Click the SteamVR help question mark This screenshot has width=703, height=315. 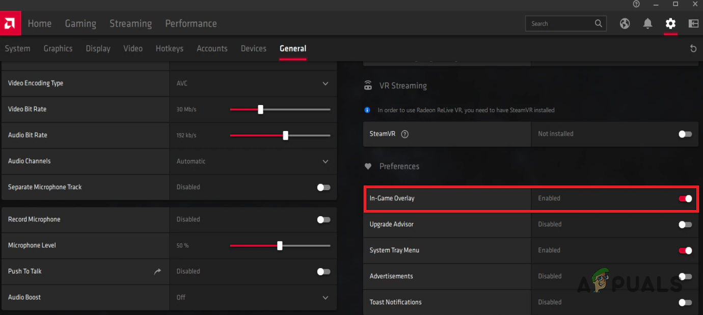404,134
